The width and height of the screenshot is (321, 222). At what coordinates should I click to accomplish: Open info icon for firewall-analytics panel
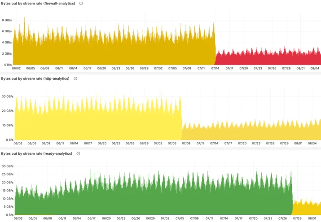coord(81,4)
